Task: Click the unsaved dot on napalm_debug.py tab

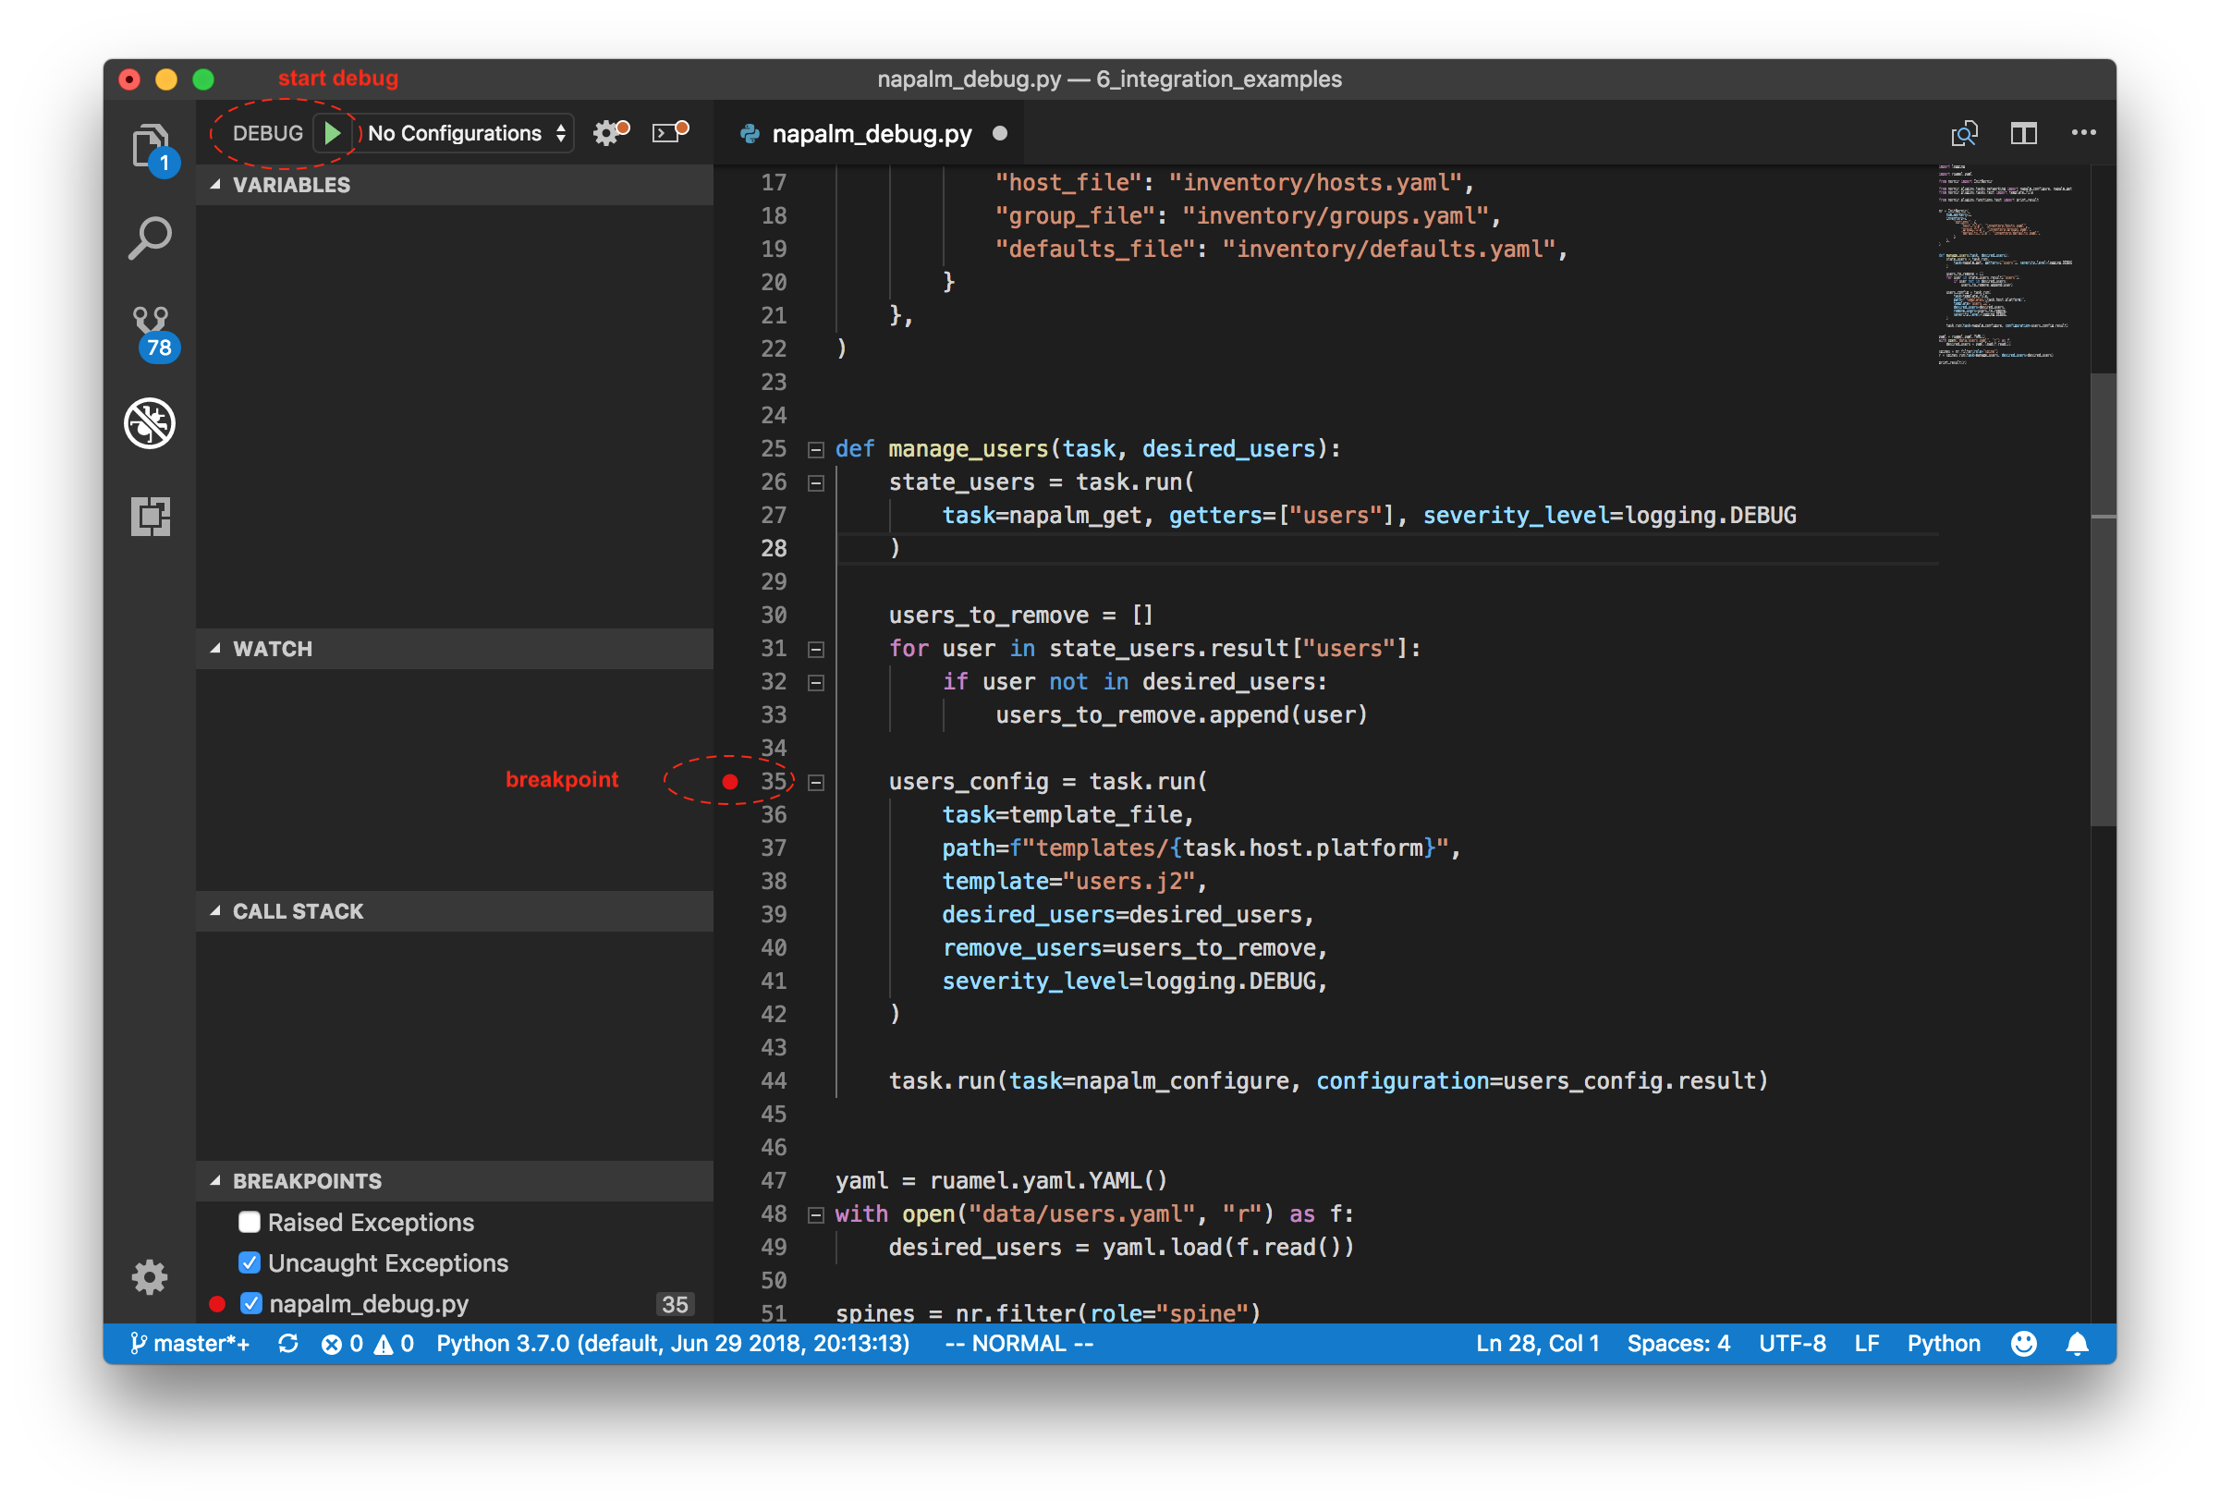Action: pyautogui.click(x=999, y=133)
